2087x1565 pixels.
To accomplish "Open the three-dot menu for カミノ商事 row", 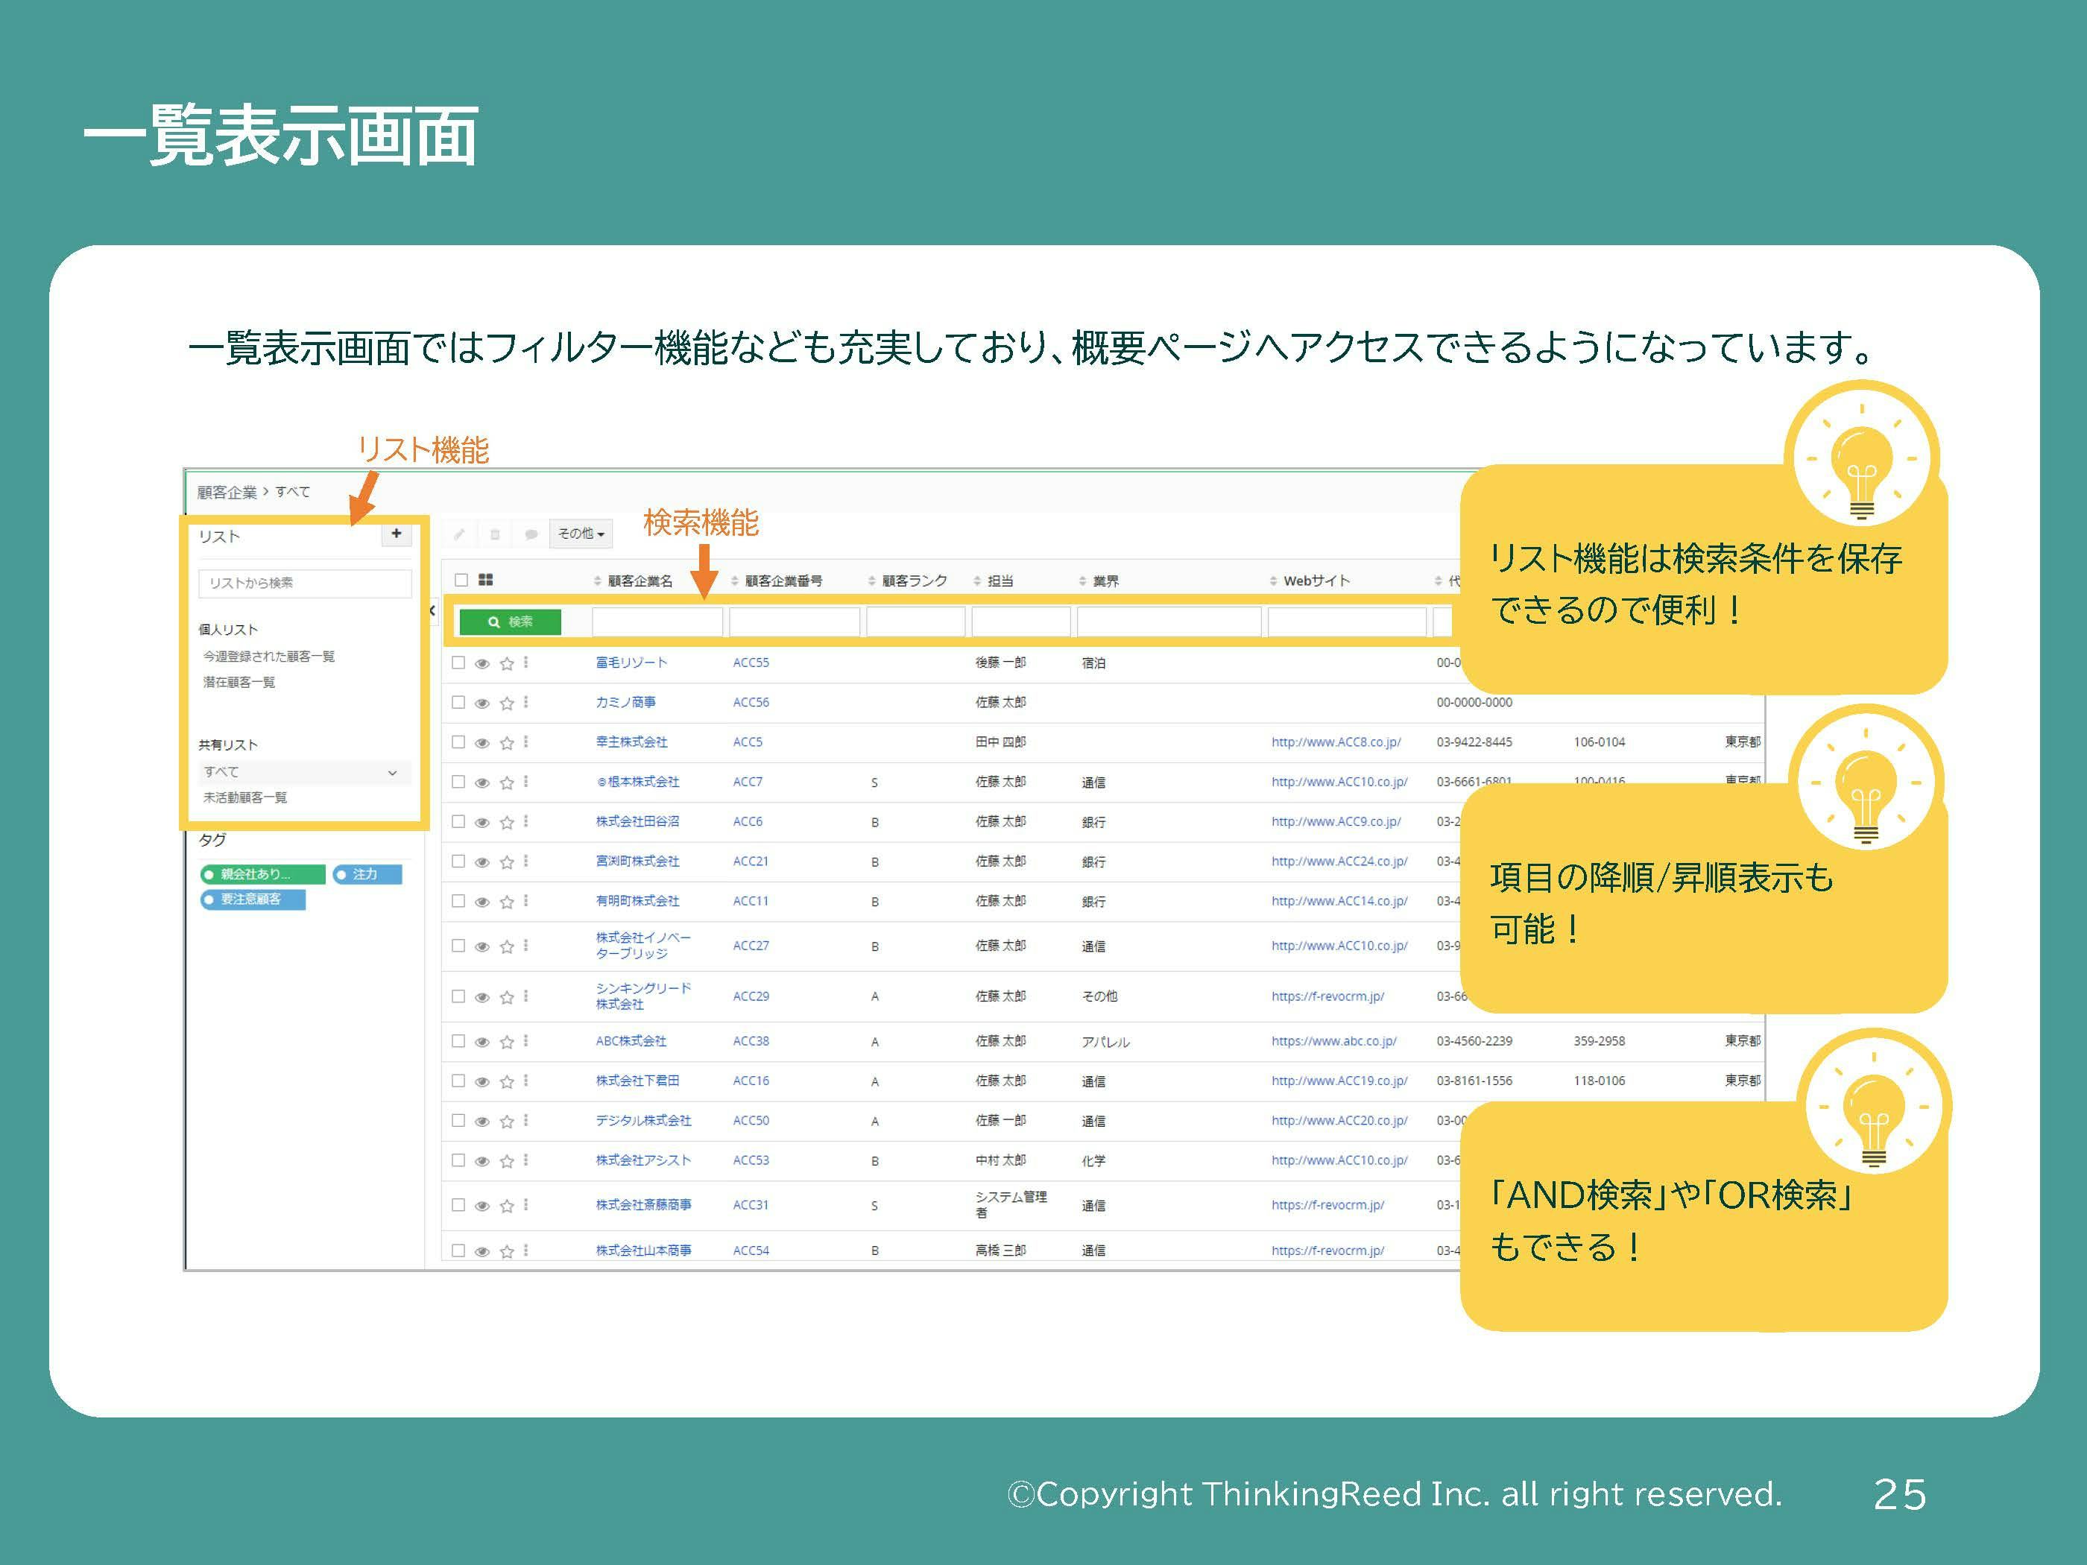I will click(526, 702).
